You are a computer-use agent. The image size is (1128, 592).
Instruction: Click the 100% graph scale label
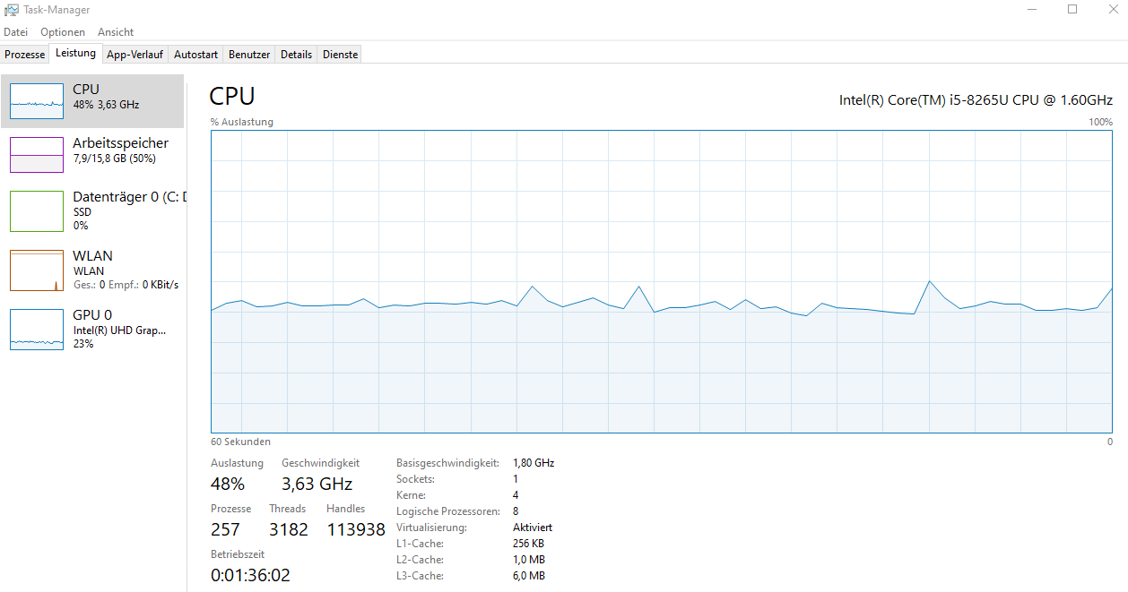[x=1100, y=122]
